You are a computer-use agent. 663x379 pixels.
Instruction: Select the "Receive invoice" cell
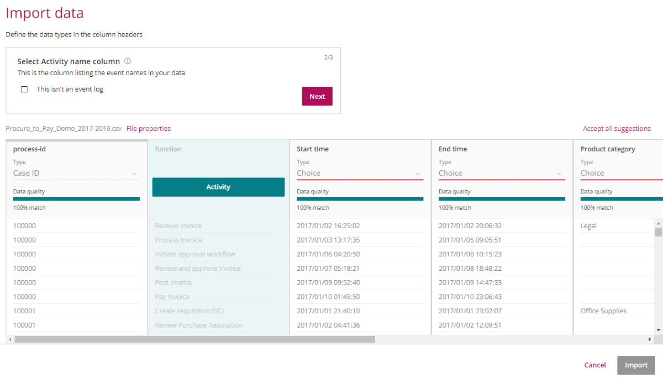click(178, 226)
